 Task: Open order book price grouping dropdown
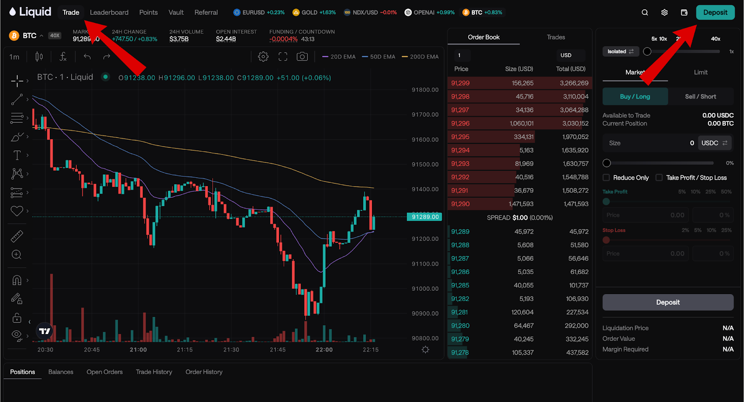click(462, 55)
